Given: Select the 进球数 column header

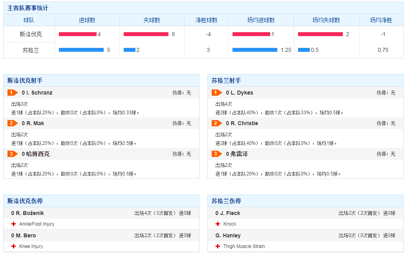Looking at the screenshot, I should pos(87,20).
